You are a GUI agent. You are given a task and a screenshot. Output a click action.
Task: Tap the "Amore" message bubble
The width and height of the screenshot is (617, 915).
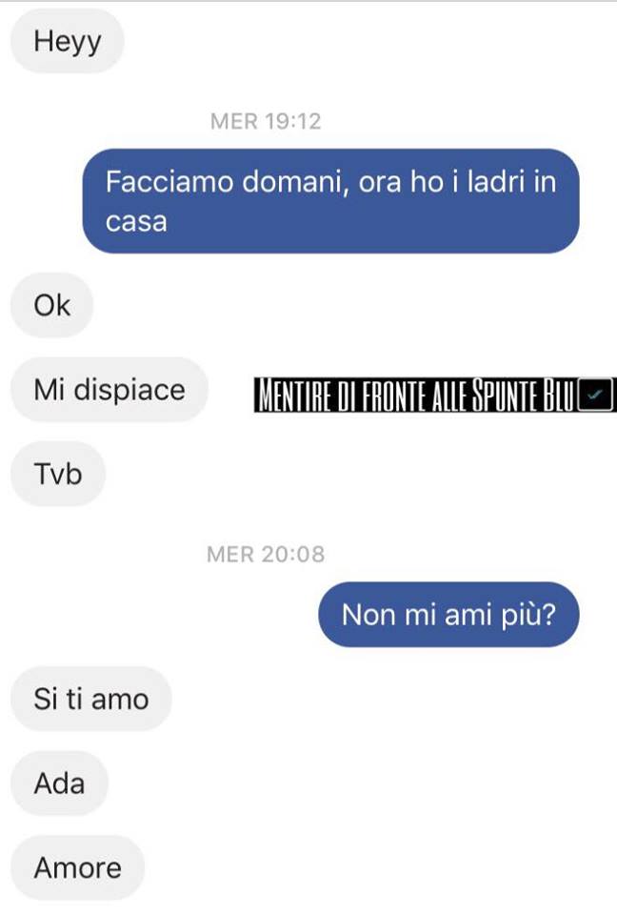[x=77, y=867]
